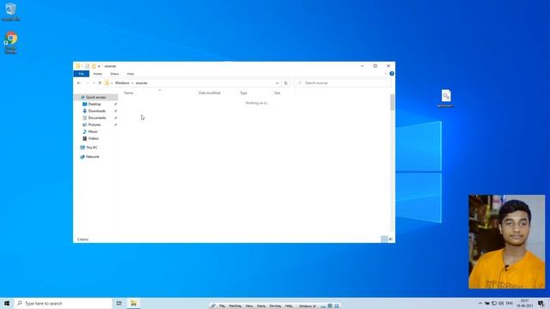Viewport: 550px width, 309px height.
Task: Click the Windows breadcrumb in the address bar
Action: tap(122, 83)
